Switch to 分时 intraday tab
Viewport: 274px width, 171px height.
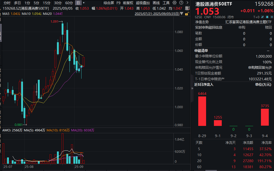point(7,3)
